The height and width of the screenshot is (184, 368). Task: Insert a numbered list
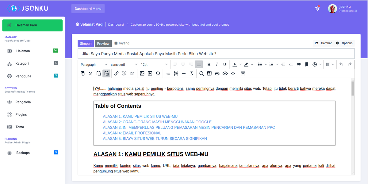coord(271,64)
